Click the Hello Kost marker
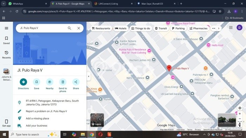The image size is (246, 138). coord(208,45)
